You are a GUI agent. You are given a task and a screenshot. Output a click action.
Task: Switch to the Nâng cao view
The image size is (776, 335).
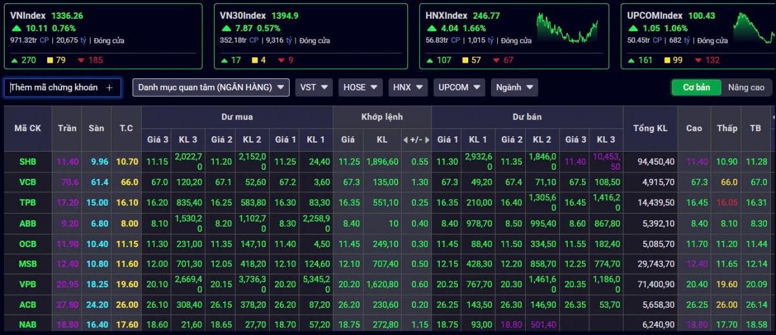pyautogui.click(x=746, y=87)
